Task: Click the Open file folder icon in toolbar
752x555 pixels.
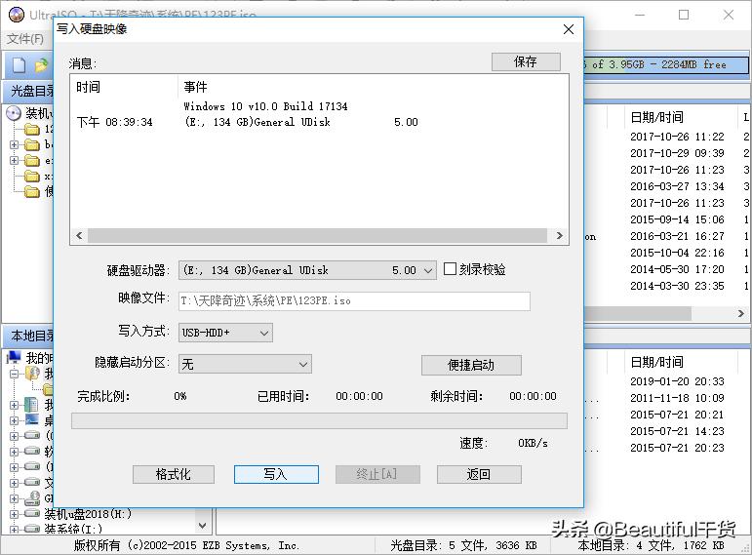Action: pos(42,64)
